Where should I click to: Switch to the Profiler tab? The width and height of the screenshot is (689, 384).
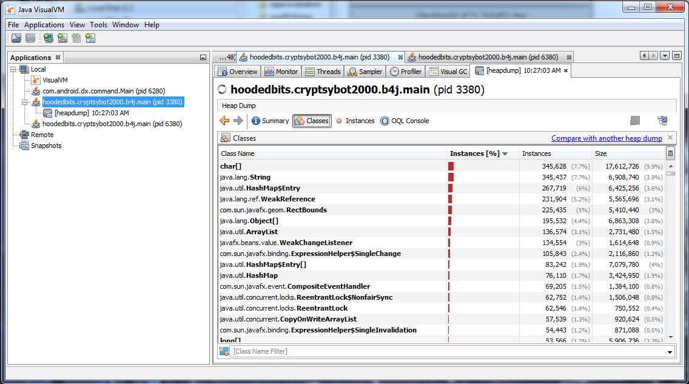[406, 71]
